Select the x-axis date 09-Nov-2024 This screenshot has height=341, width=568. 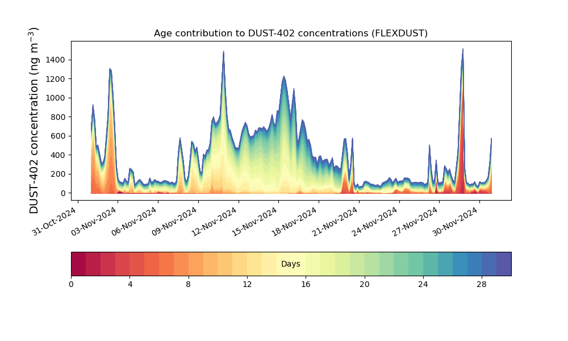click(174, 221)
